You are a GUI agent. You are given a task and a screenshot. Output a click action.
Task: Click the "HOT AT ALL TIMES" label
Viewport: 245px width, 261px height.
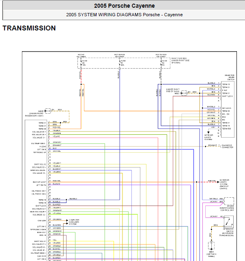point(81,56)
